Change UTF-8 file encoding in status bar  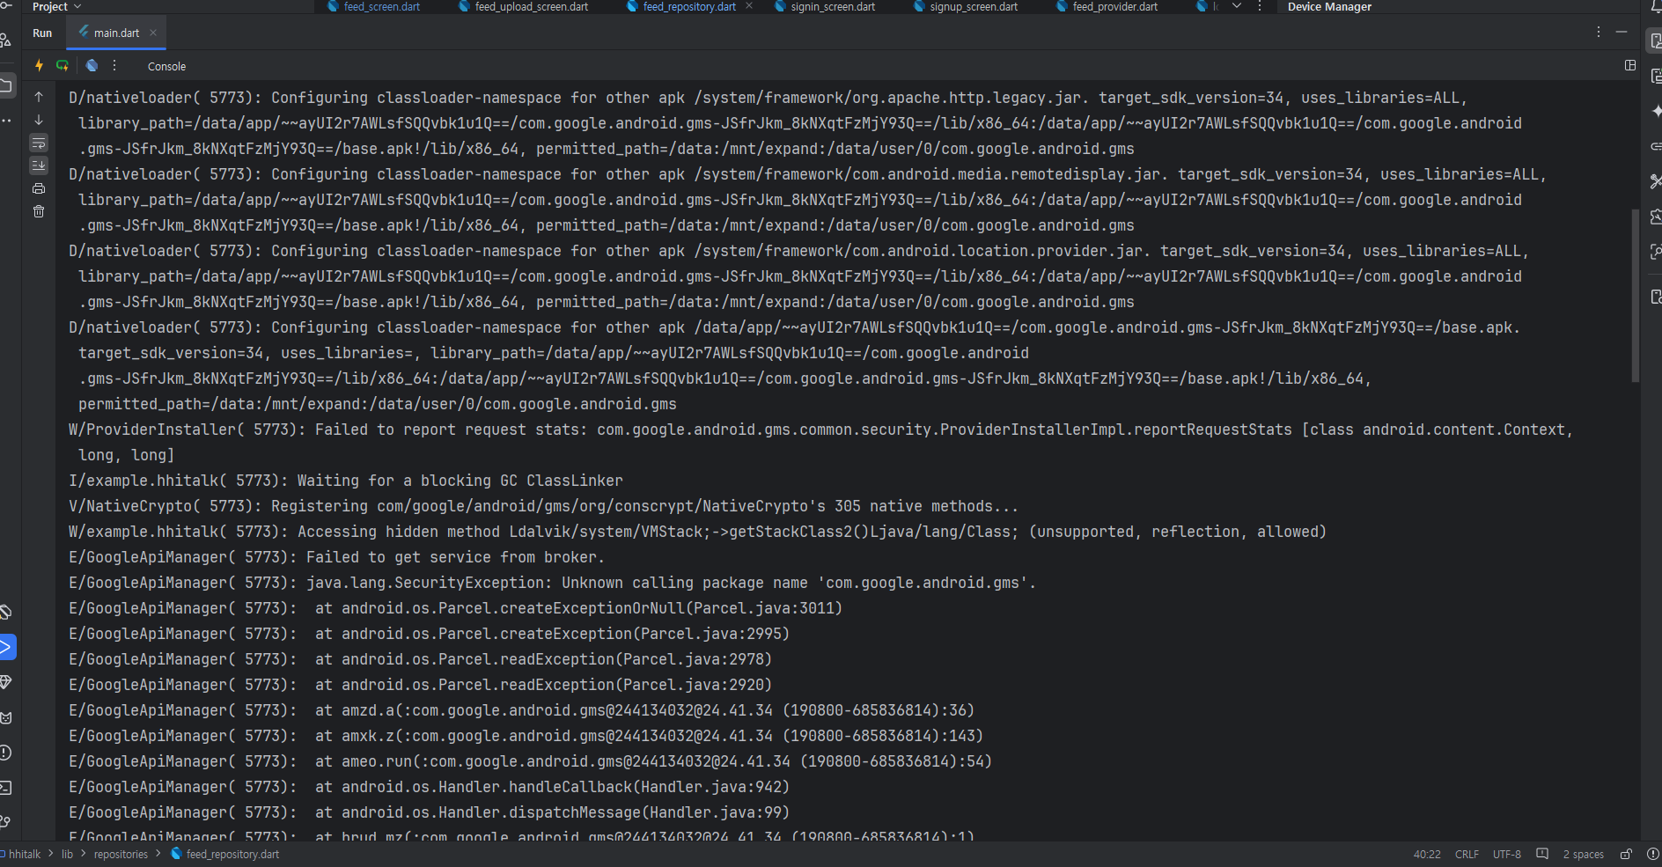[1506, 854]
